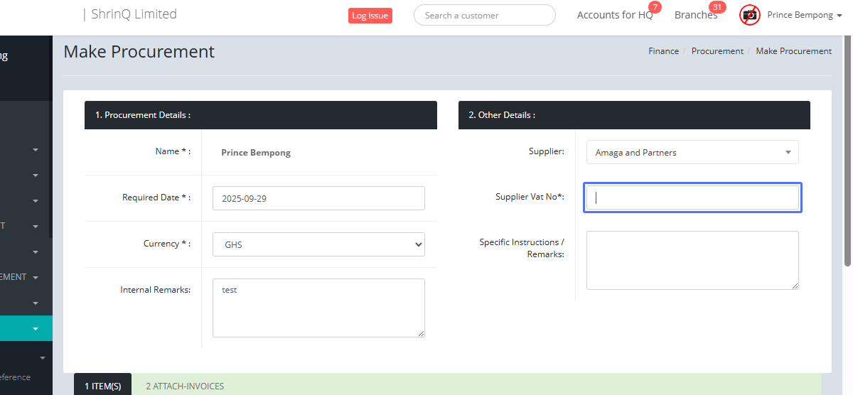Switch to the 2 ATTACH-INVOICES tab

point(185,386)
